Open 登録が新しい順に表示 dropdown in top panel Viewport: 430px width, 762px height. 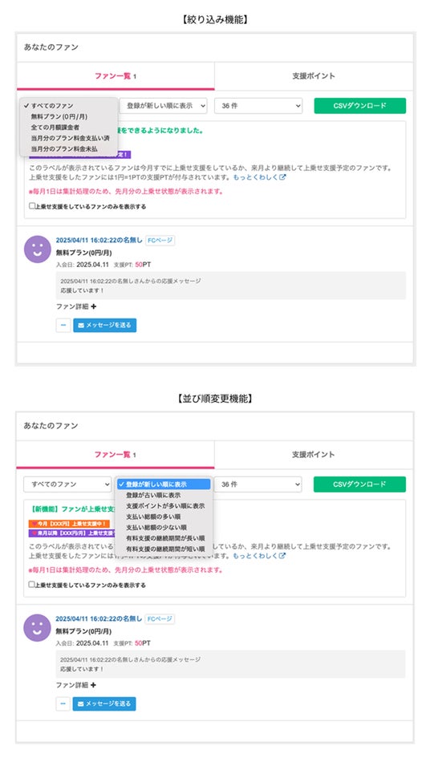click(x=163, y=106)
